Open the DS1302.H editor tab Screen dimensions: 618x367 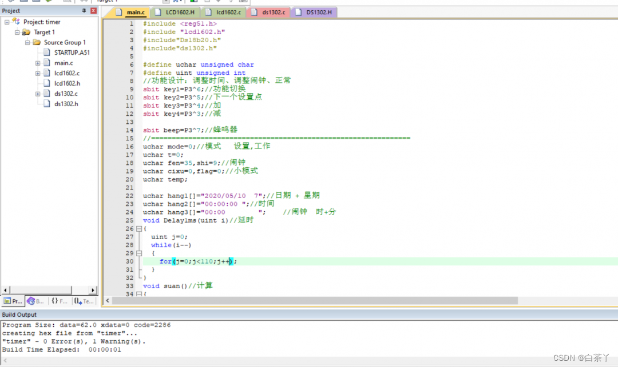point(314,12)
